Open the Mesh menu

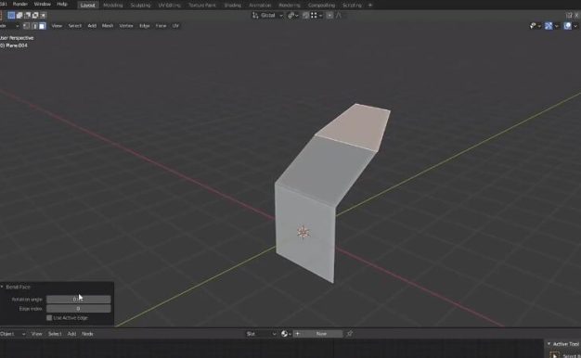108,26
